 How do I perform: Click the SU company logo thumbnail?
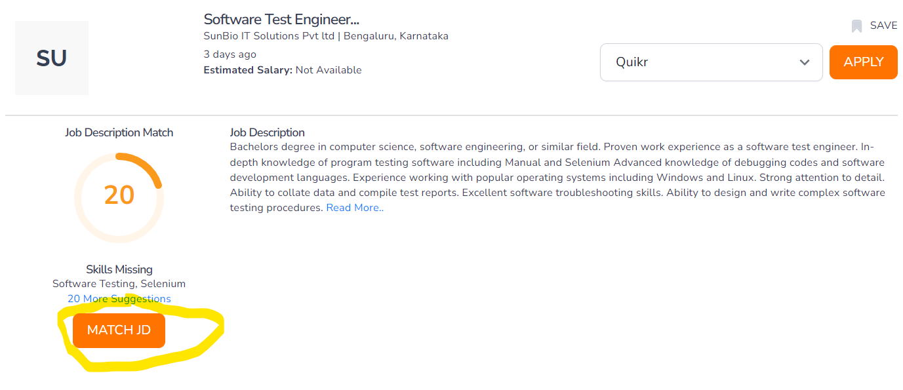[52, 58]
